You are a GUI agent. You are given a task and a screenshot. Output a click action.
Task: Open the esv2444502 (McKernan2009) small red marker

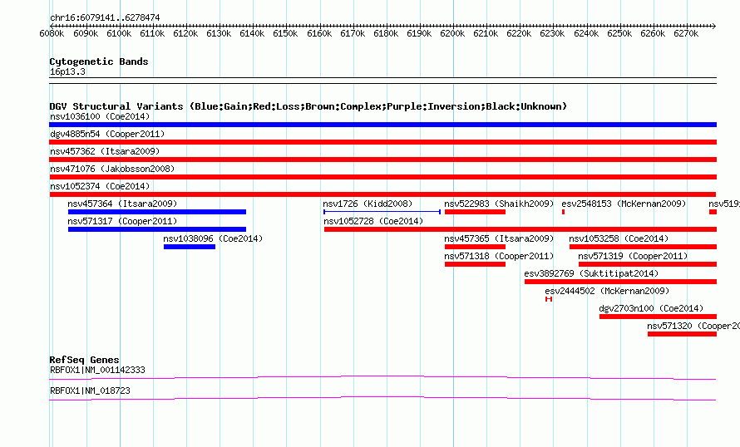click(x=549, y=299)
